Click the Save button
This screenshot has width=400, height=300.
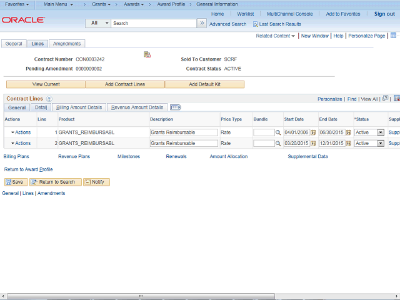coord(16,182)
